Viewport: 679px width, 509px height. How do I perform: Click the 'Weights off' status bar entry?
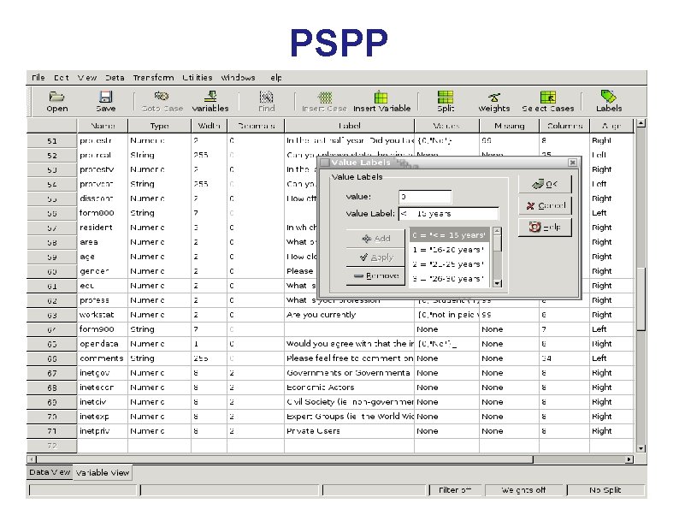pyautogui.click(x=523, y=490)
